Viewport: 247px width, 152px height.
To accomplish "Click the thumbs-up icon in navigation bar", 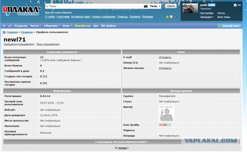I will pyautogui.click(x=10, y=26).
